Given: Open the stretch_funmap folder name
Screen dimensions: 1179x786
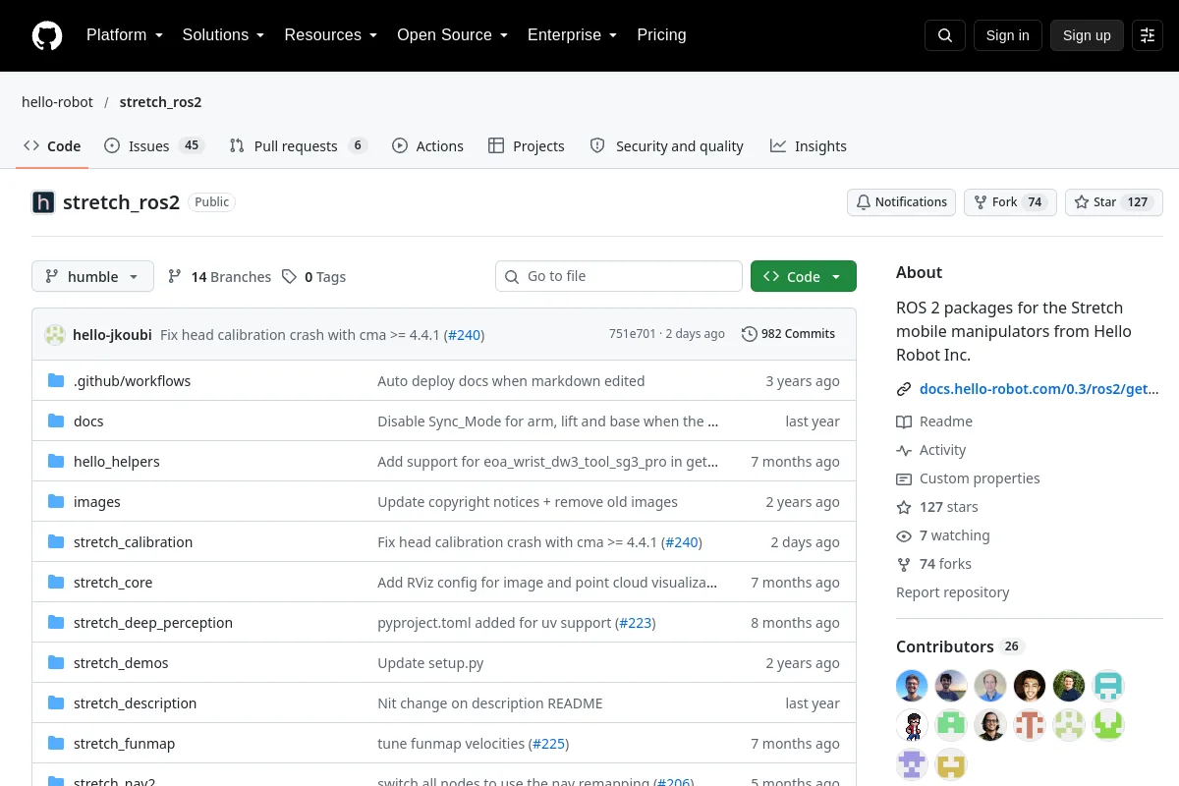Looking at the screenshot, I should [124, 743].
